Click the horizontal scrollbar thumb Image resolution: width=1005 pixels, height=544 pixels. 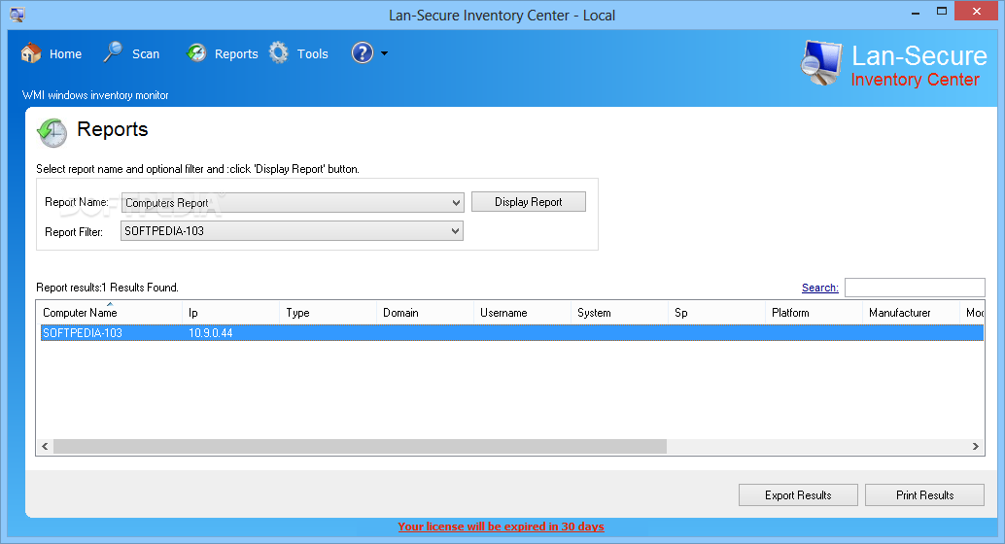pyautogui.click(x=361, y=446)
